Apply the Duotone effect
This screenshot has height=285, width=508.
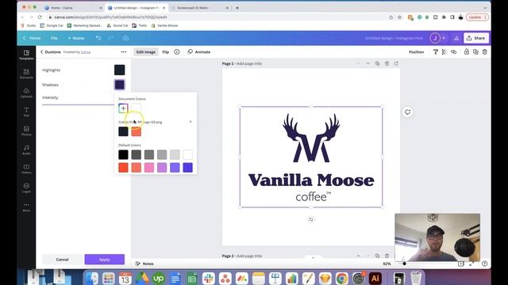pos(104,260)
